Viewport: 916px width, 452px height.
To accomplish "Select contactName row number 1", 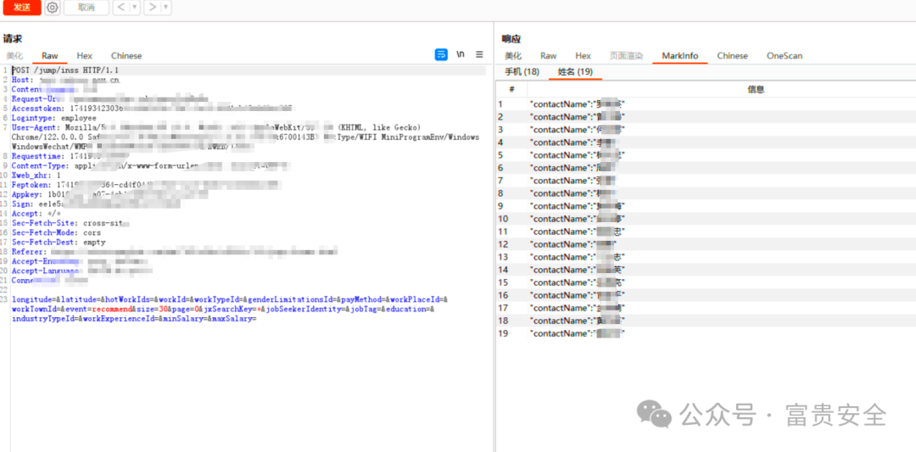I will point(706,104).
